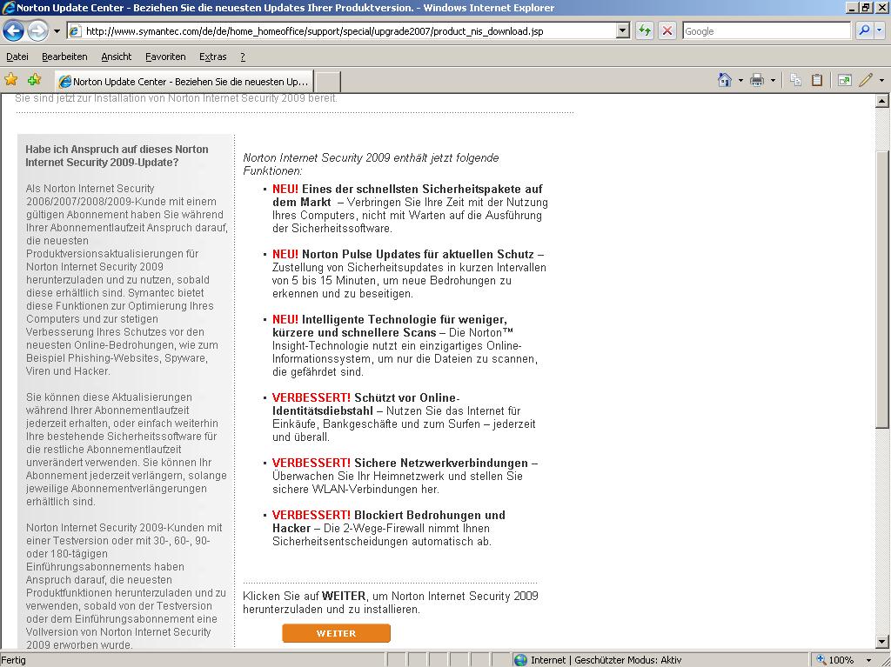Click the Home house icon
The width and height of the screenshot is (891, 667).
tap(725, 80)
